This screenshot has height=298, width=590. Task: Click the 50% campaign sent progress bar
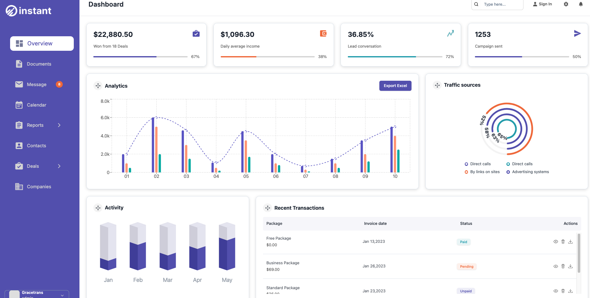pos(522,57)
